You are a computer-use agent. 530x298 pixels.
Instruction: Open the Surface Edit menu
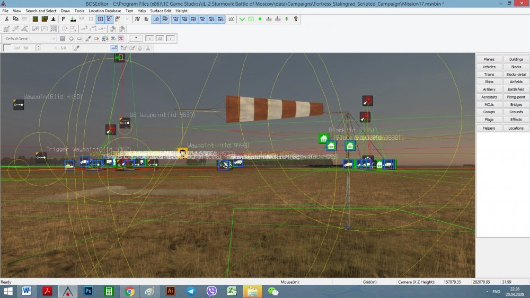click(x=160, y=11)
